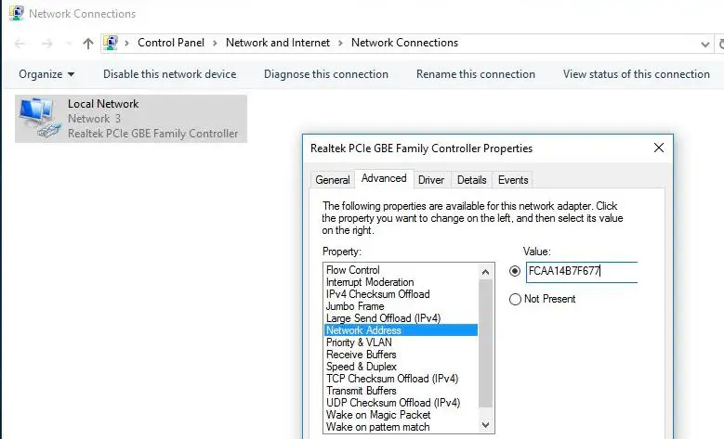Screen dimensions: 724x439
Task: Open the Driver tab
Action: point(431,180)
